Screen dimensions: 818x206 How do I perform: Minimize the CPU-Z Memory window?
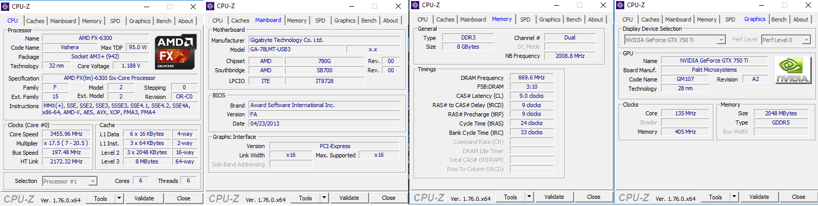point(556,5)
